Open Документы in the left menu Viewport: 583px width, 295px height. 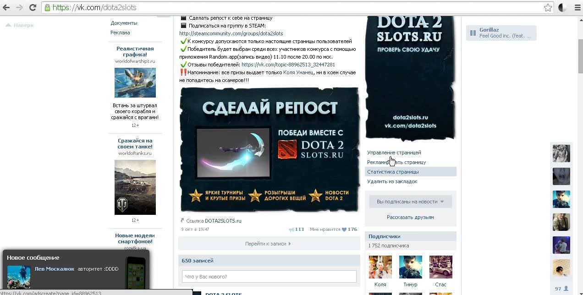[x=124, y=23]
